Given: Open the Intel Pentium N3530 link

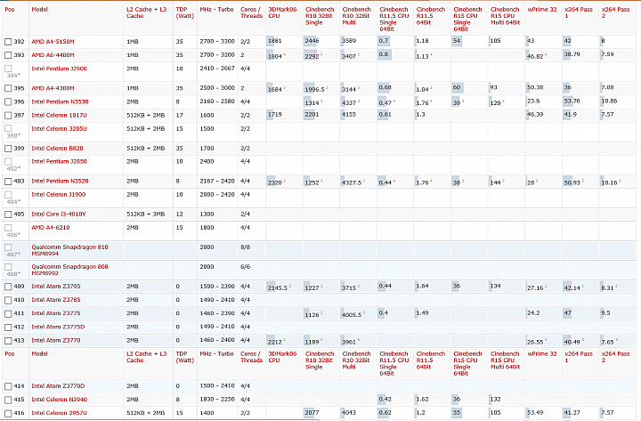Looking at the screenshot, I should (61, 101).
